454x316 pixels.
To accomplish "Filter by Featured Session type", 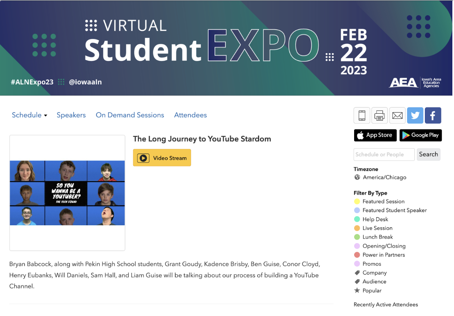I will (x=384, y=201).
